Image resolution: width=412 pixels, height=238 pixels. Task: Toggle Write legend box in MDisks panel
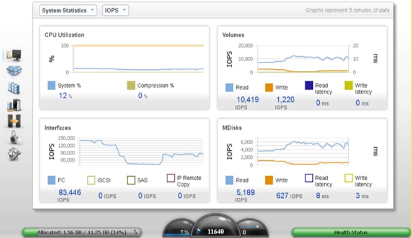tap(269, 181)
